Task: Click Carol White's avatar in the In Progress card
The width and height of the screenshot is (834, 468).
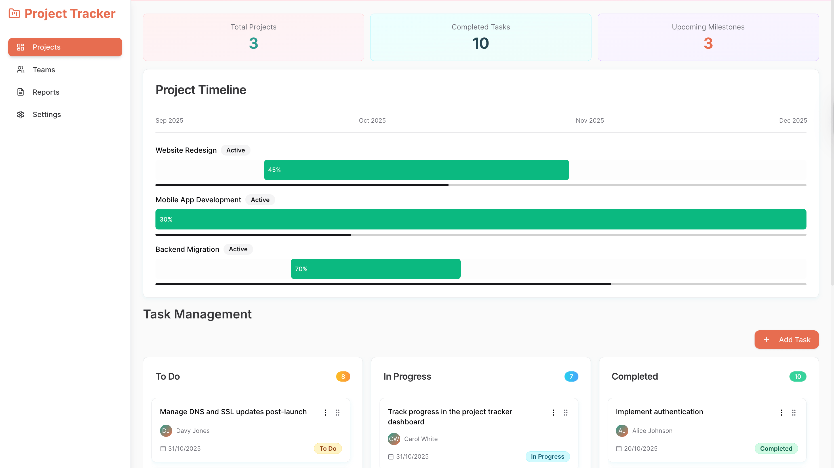Action: pos(394,439)
